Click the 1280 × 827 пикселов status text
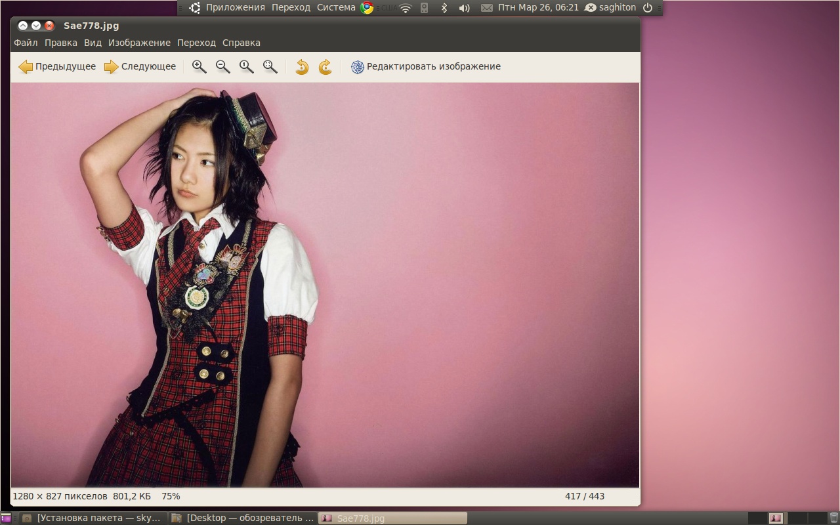 click(x=60, y=496)
